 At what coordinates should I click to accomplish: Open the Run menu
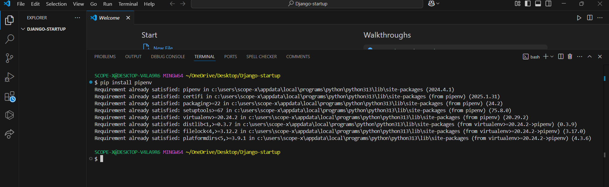coord(108,4)
